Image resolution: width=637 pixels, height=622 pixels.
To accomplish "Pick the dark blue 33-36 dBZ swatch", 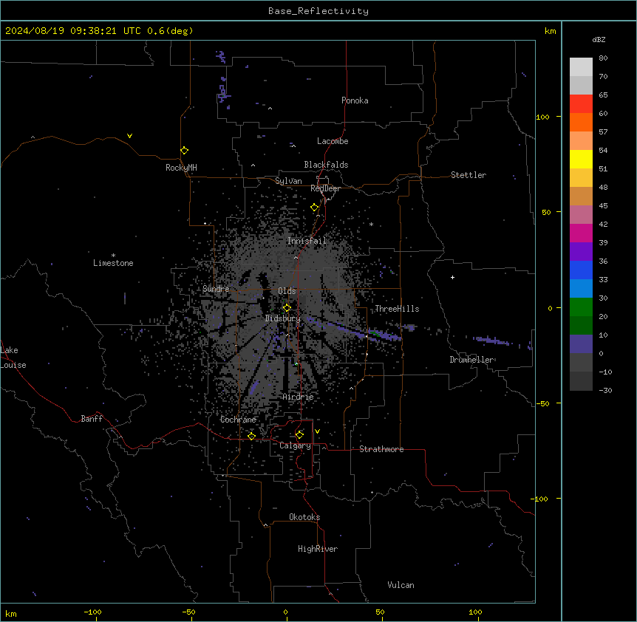I will [x=581, y=270].
